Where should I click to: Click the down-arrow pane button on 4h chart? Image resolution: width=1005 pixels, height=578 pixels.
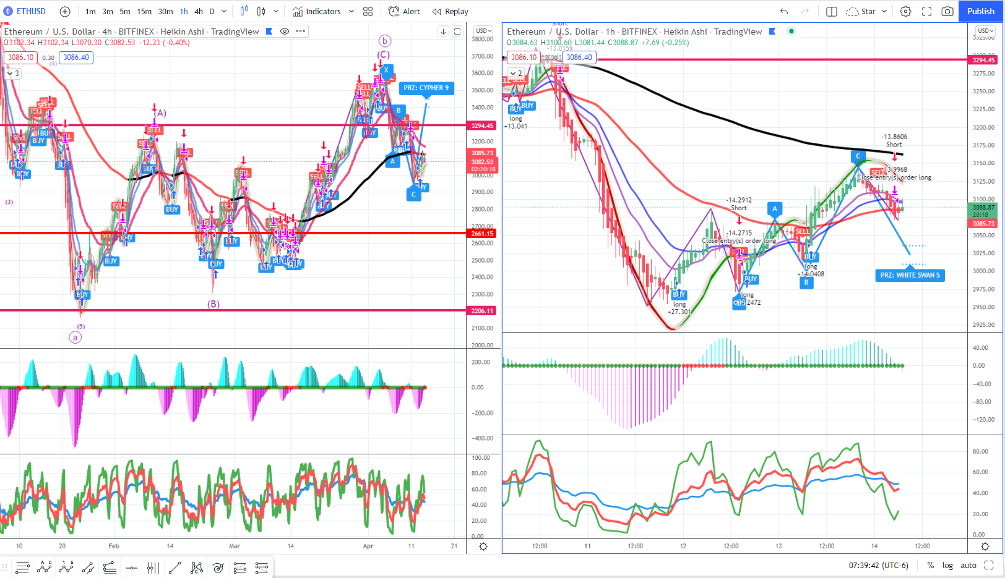point(443,32)
